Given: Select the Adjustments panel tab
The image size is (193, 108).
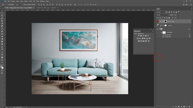Looking at the screenshot, I should 137,31.
